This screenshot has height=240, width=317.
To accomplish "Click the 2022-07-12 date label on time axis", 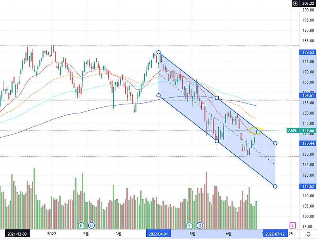I will (275, 234).
